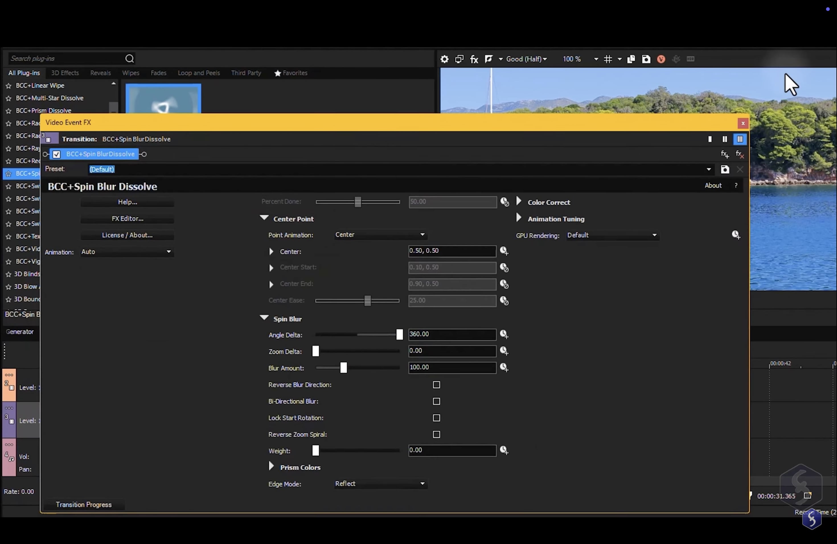This screenshot has height=544, width=837.
Task: Click the save preset icon
Action: [x=725, y=170]
